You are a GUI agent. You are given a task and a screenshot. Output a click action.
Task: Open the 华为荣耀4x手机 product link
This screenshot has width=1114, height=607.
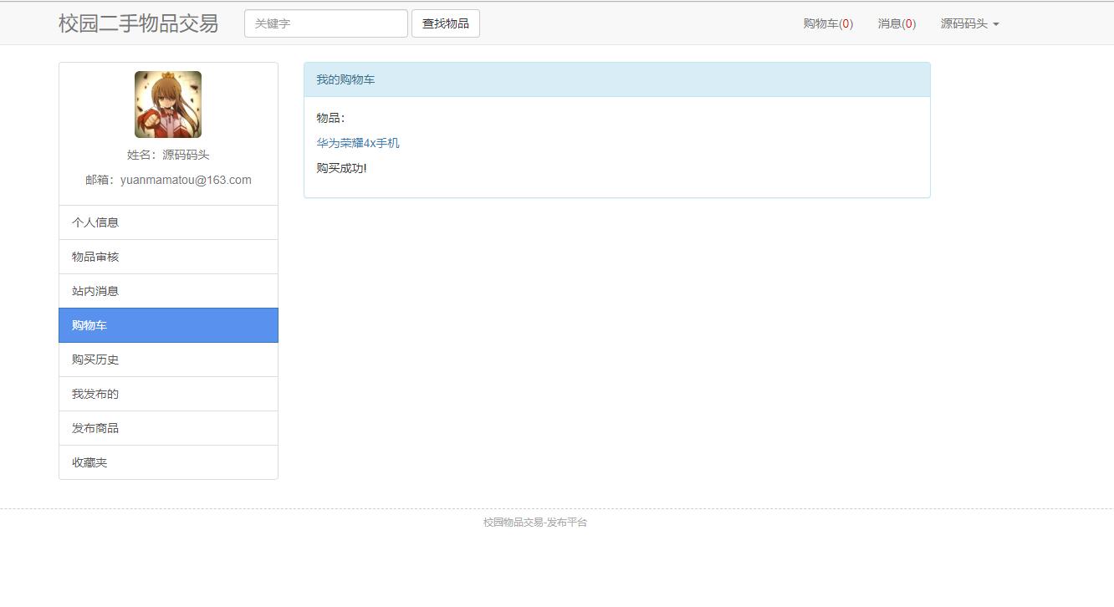tap(358, 142)
